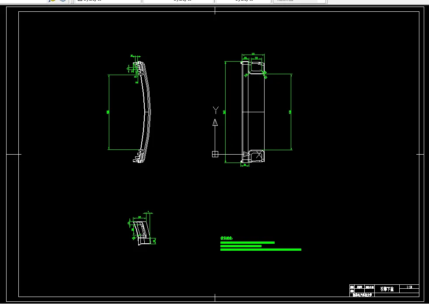Select the scale cell in the title block
Screen dimensions: 429x304
409,287
